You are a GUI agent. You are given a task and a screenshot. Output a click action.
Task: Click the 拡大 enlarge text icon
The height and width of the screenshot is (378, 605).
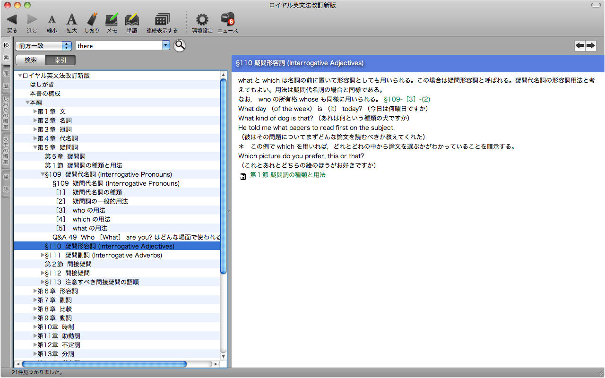71,20
